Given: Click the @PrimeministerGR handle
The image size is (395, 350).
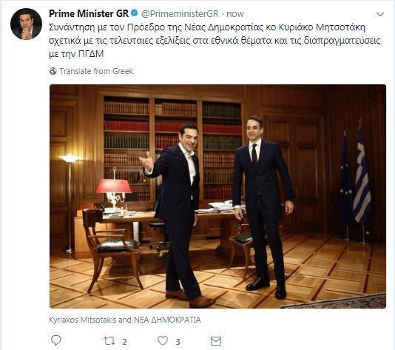Looking at the screenshot, I should [x=180, y=13].
